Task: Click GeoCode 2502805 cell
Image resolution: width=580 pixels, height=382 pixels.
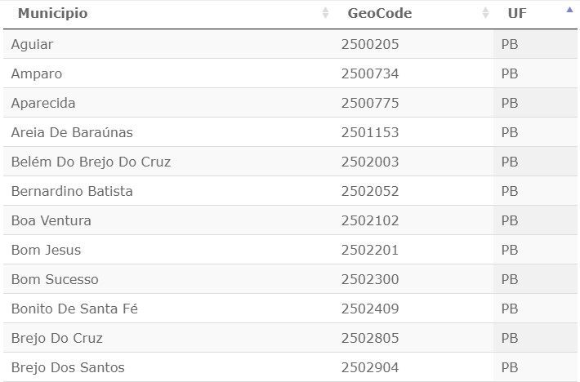Action: point(370,338)
